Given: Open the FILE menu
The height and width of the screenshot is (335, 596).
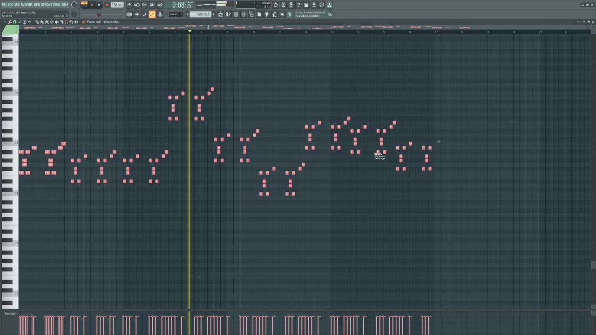Looking at the screenshot, I should tap(4, 5).
